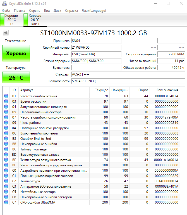Click raw value 00000000C319 in Часы работы row
The image size is (187, 215).
pyautogui.click(x=166, y=122)
